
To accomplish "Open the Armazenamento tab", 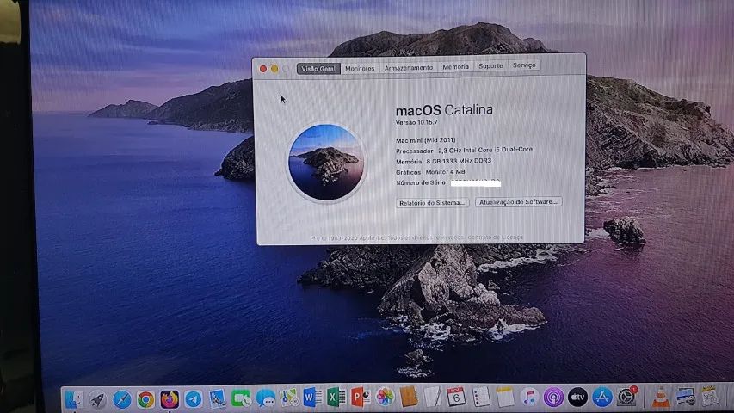I will 409,68.
